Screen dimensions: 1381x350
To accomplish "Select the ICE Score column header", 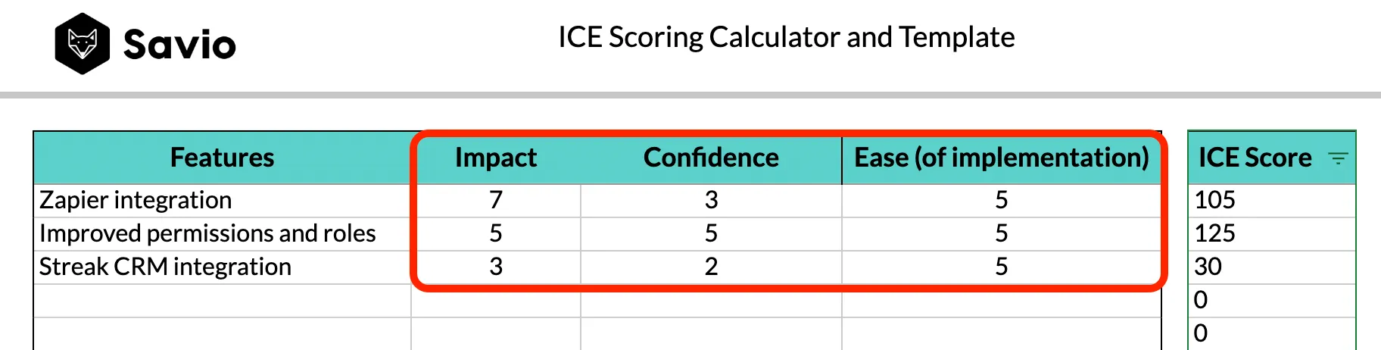I will [1255, 158].
